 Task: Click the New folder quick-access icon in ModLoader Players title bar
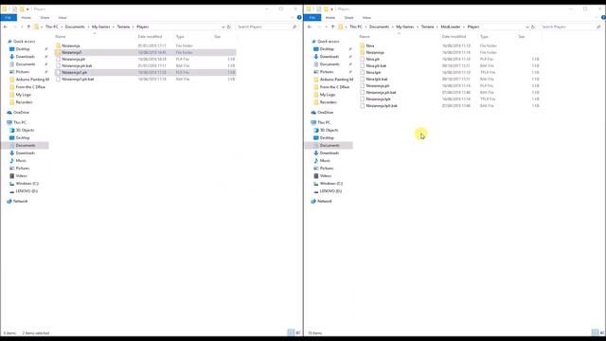click(x=326, y=9)
